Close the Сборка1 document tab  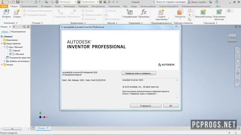[x=48, y=128]
